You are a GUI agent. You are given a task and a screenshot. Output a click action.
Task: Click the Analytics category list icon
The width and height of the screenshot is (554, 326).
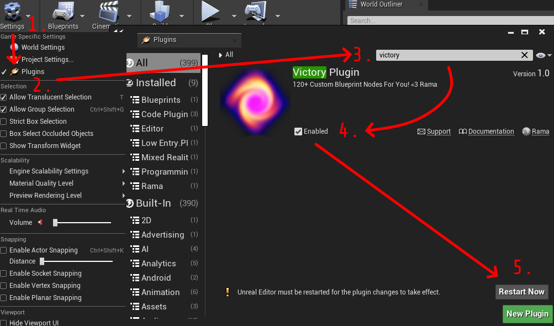coord(135,264)
